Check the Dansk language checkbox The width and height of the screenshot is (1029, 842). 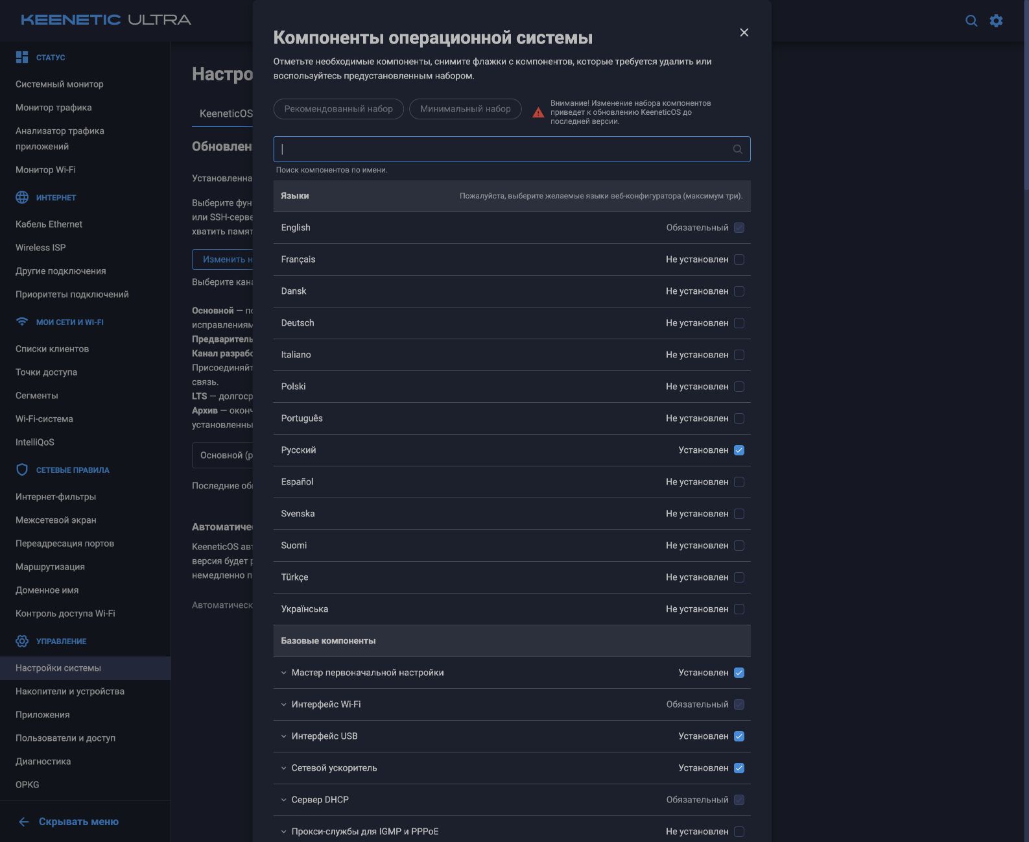[x=739, y=291]
